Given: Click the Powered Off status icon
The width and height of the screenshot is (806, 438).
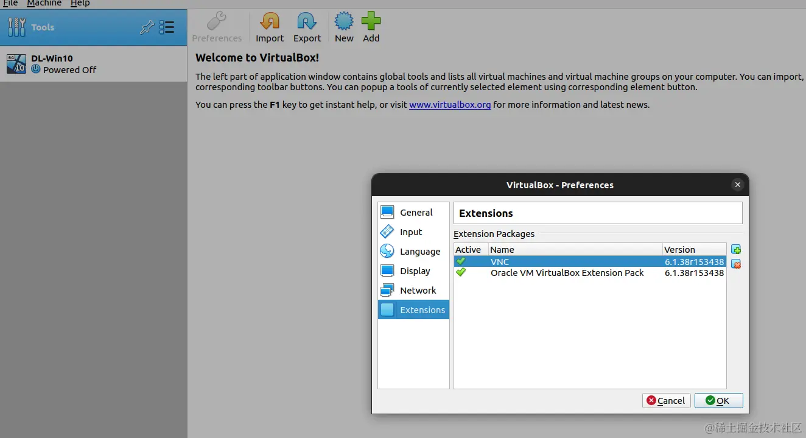Looking at the screenshot, I should click(36, 69).
